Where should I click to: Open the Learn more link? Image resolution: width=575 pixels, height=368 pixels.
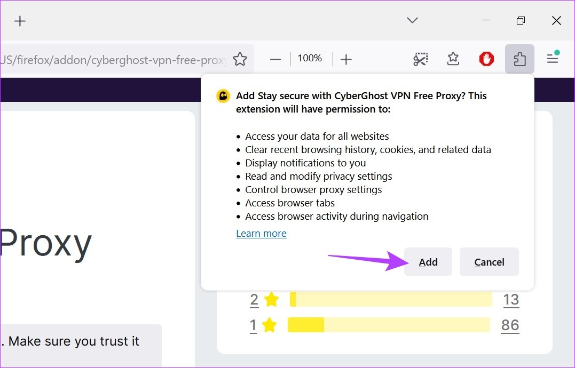click(261, 233)
